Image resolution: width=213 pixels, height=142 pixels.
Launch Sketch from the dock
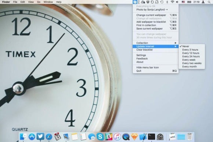(x=134, y=137)
